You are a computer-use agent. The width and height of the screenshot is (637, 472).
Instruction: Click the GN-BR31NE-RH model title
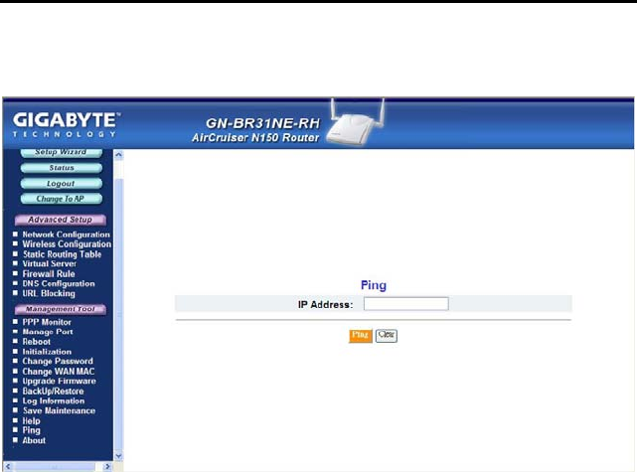click(262, 123)
